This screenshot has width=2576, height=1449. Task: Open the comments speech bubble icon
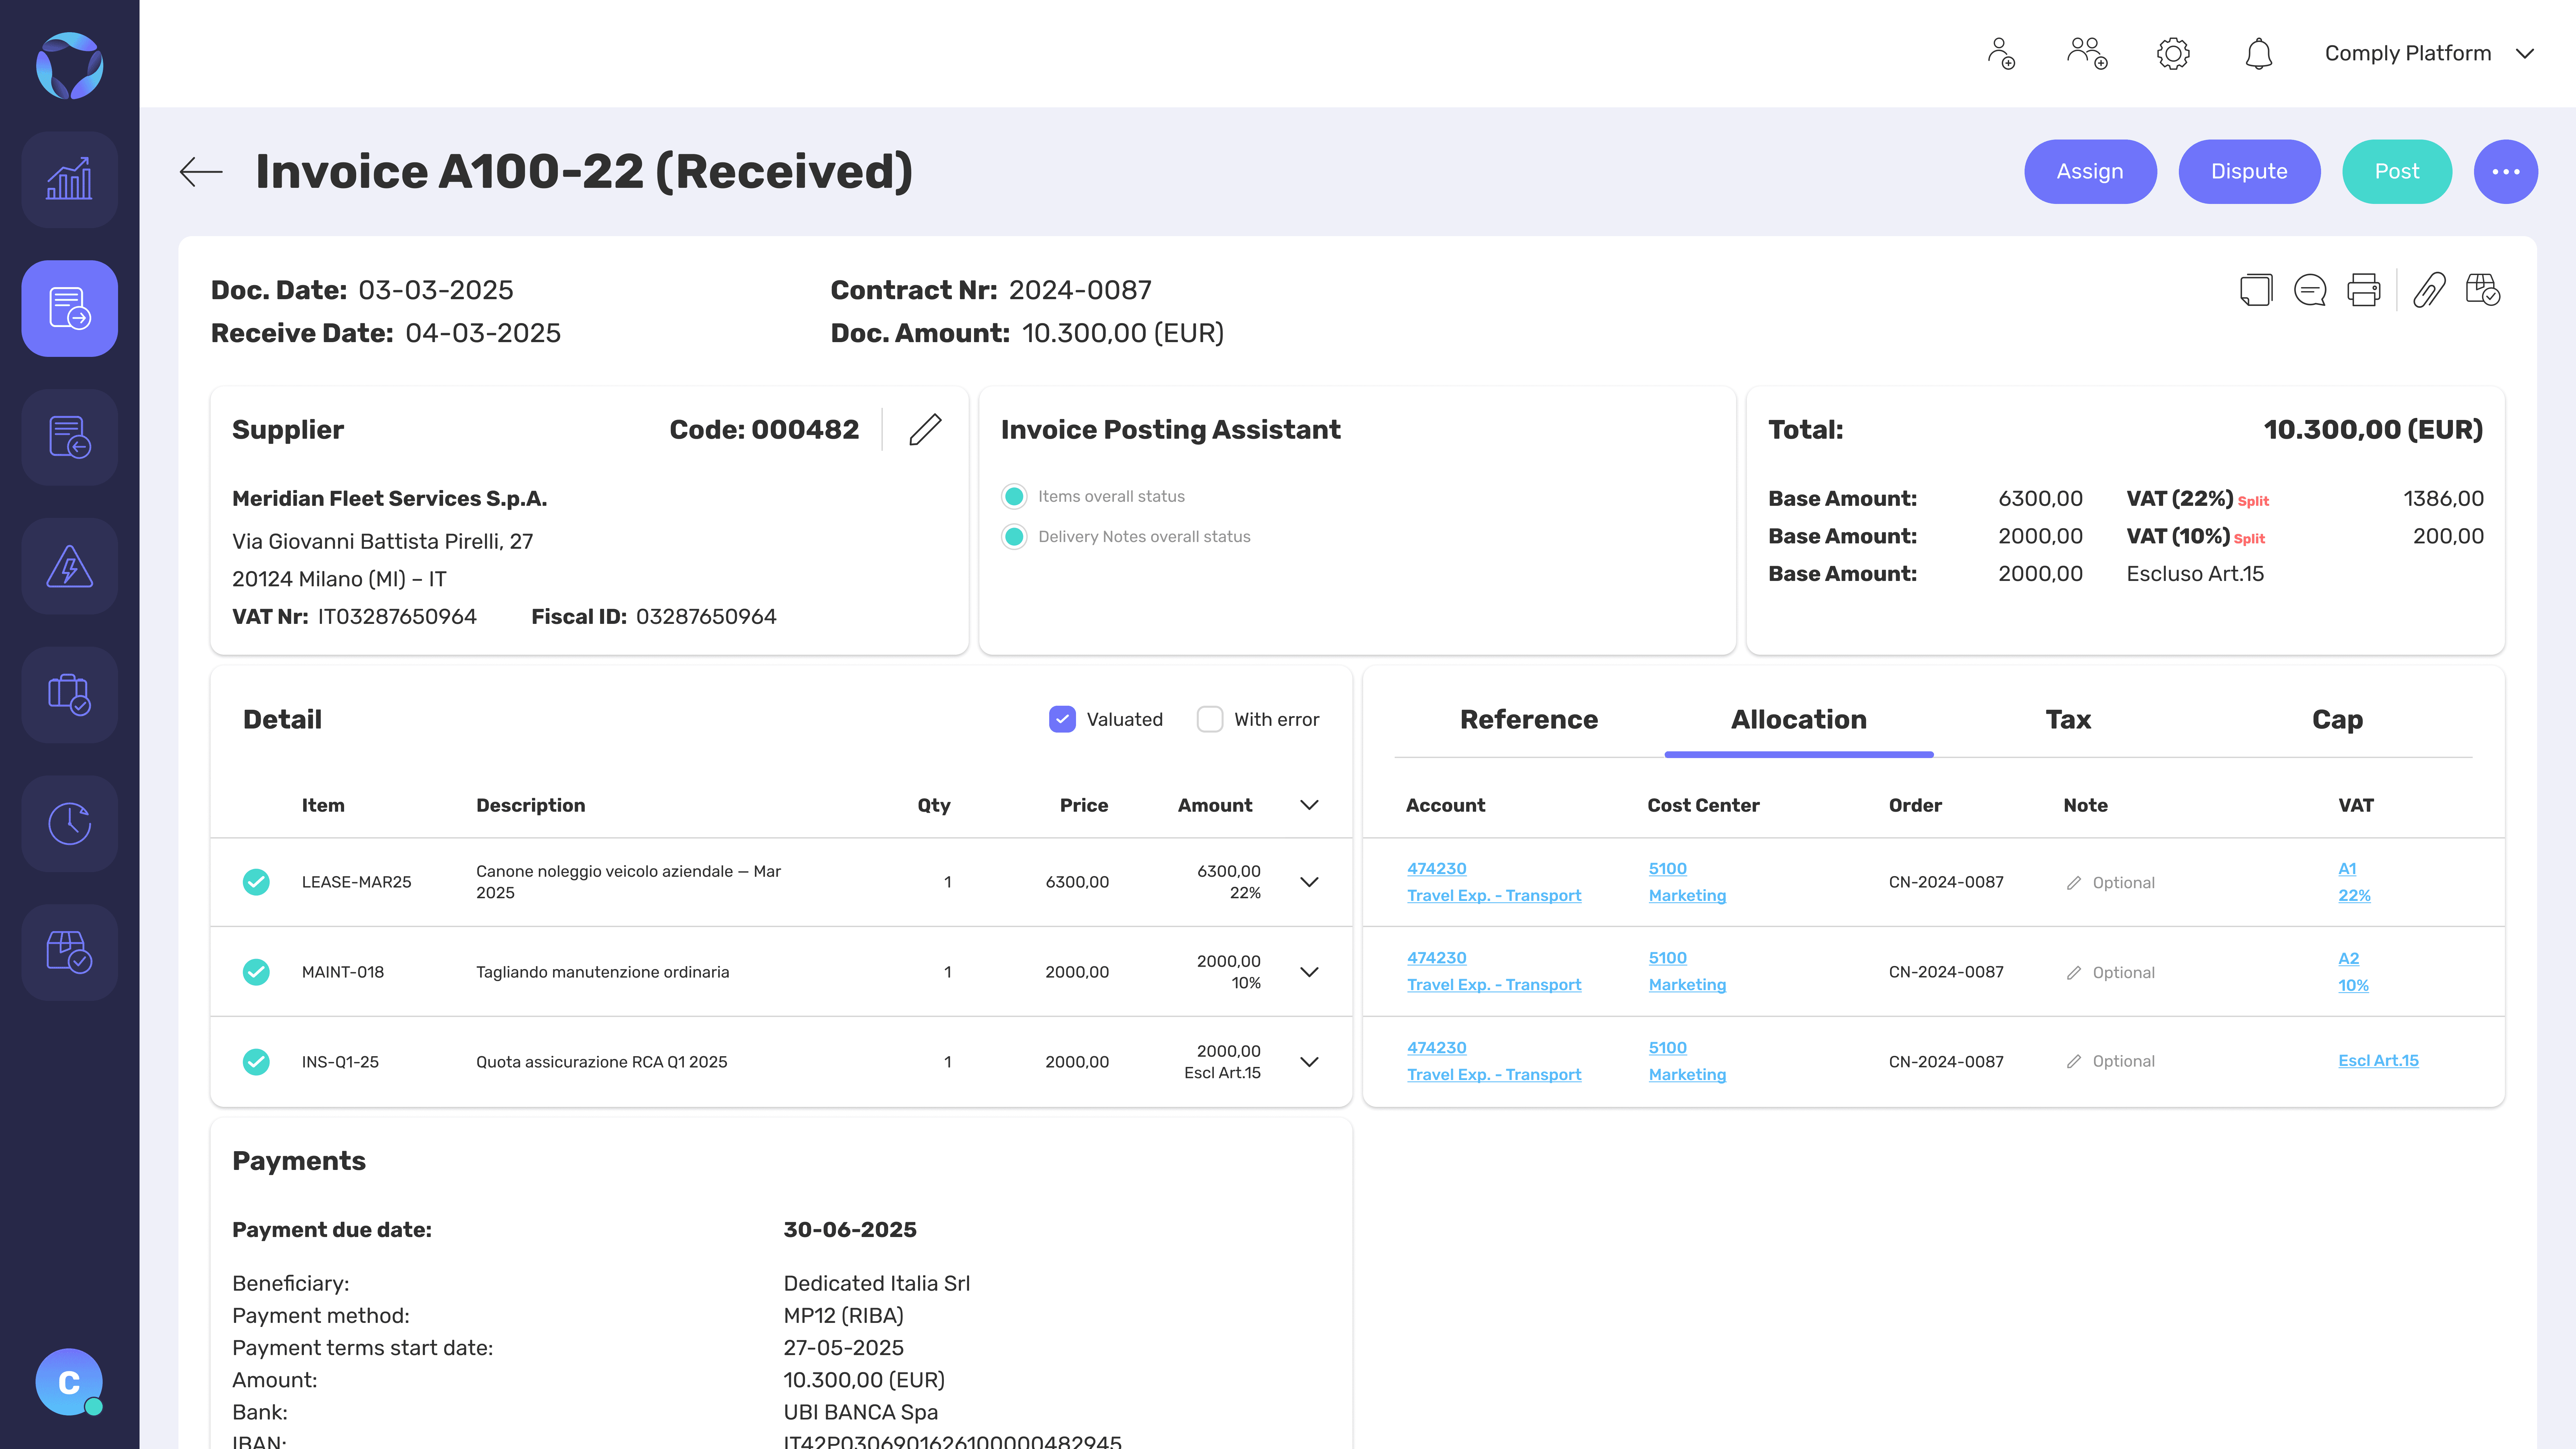tap(2310, 290)
